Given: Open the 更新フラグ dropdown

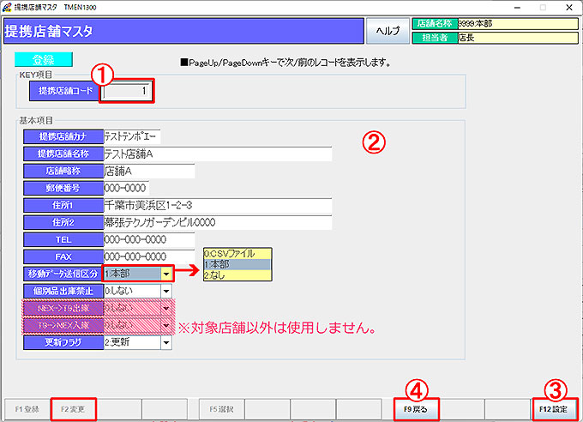Looking at the screenshot, I should click(166, 342).
